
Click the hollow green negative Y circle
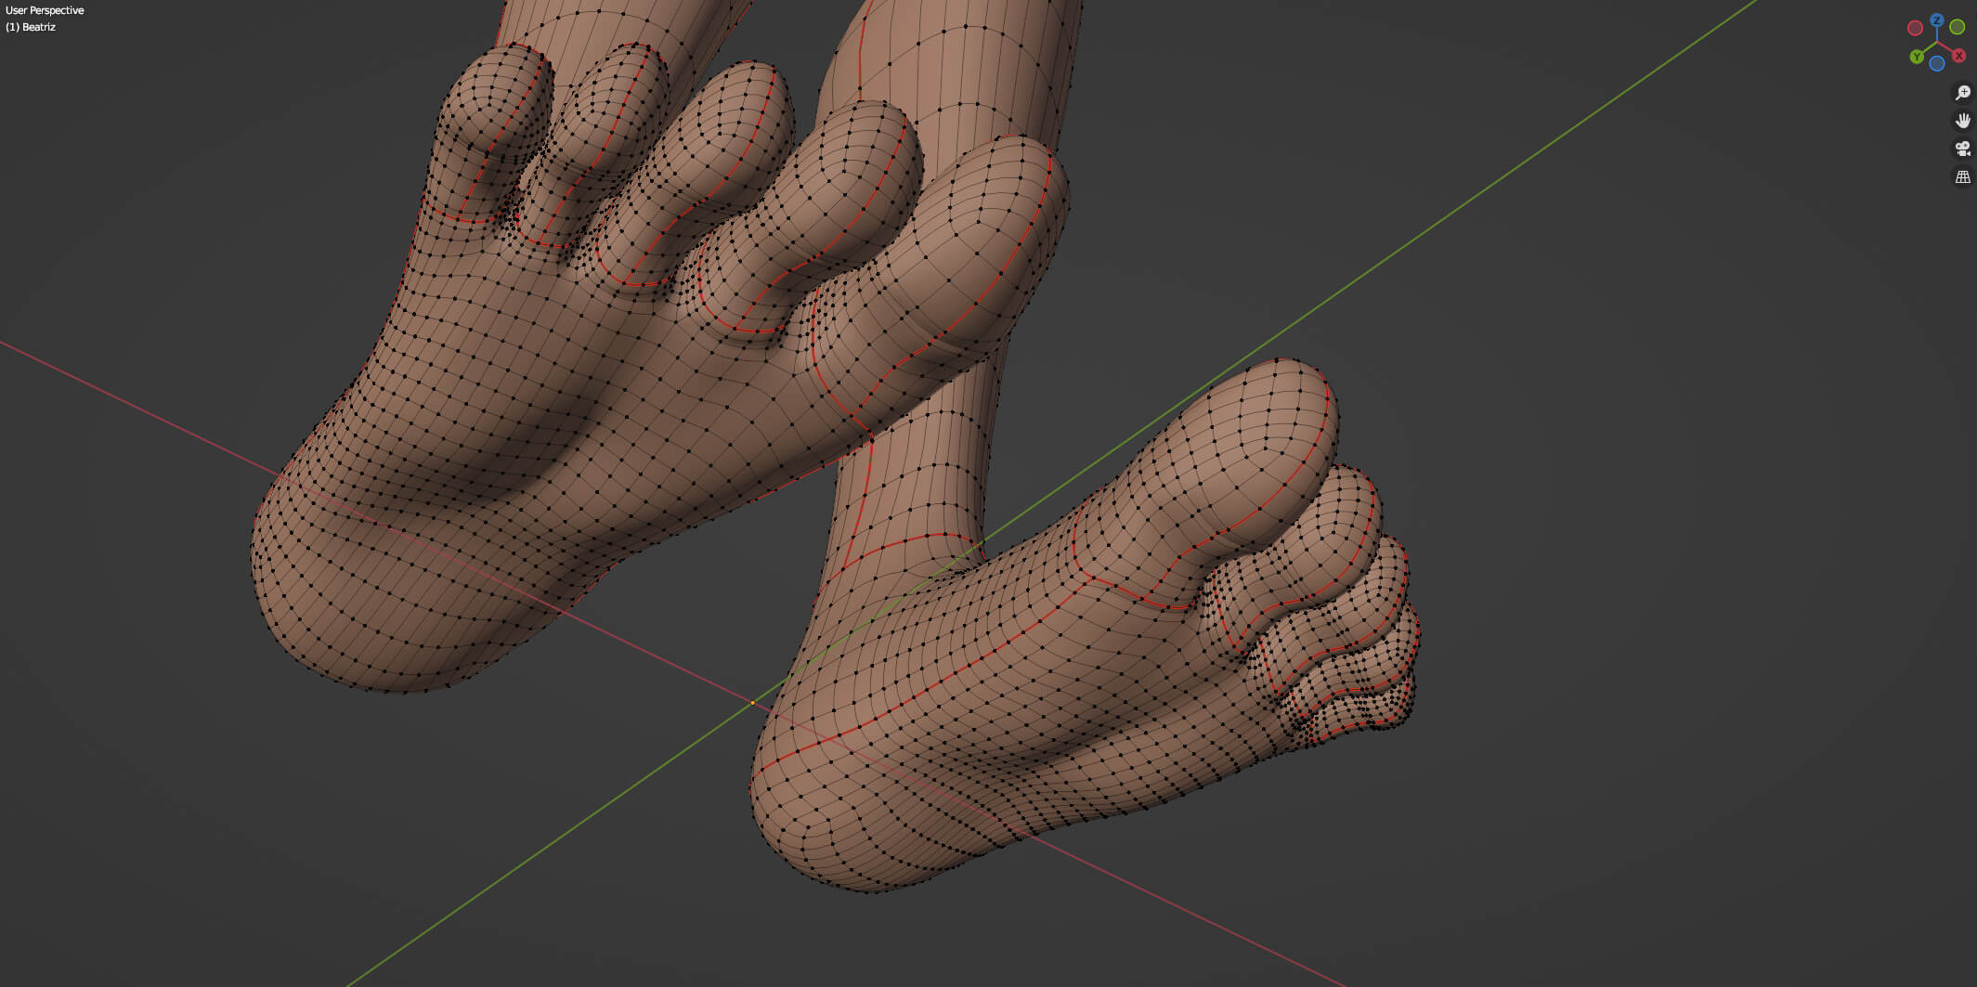tap(1957, 28)
